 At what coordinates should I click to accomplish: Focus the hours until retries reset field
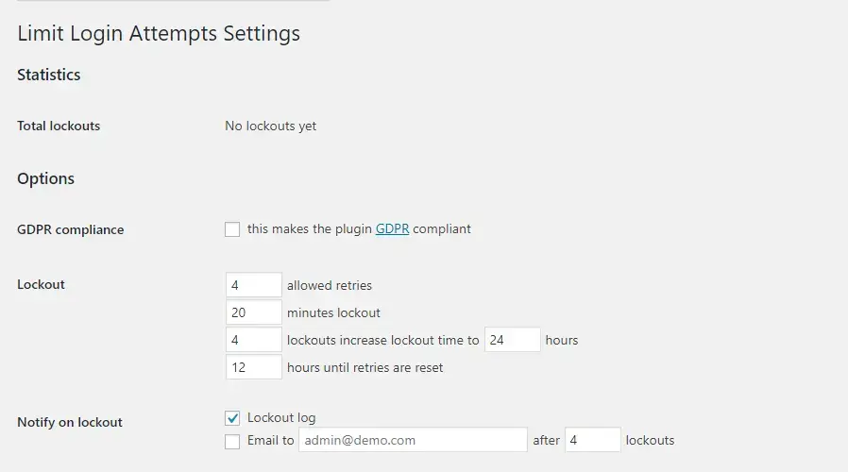254,367
